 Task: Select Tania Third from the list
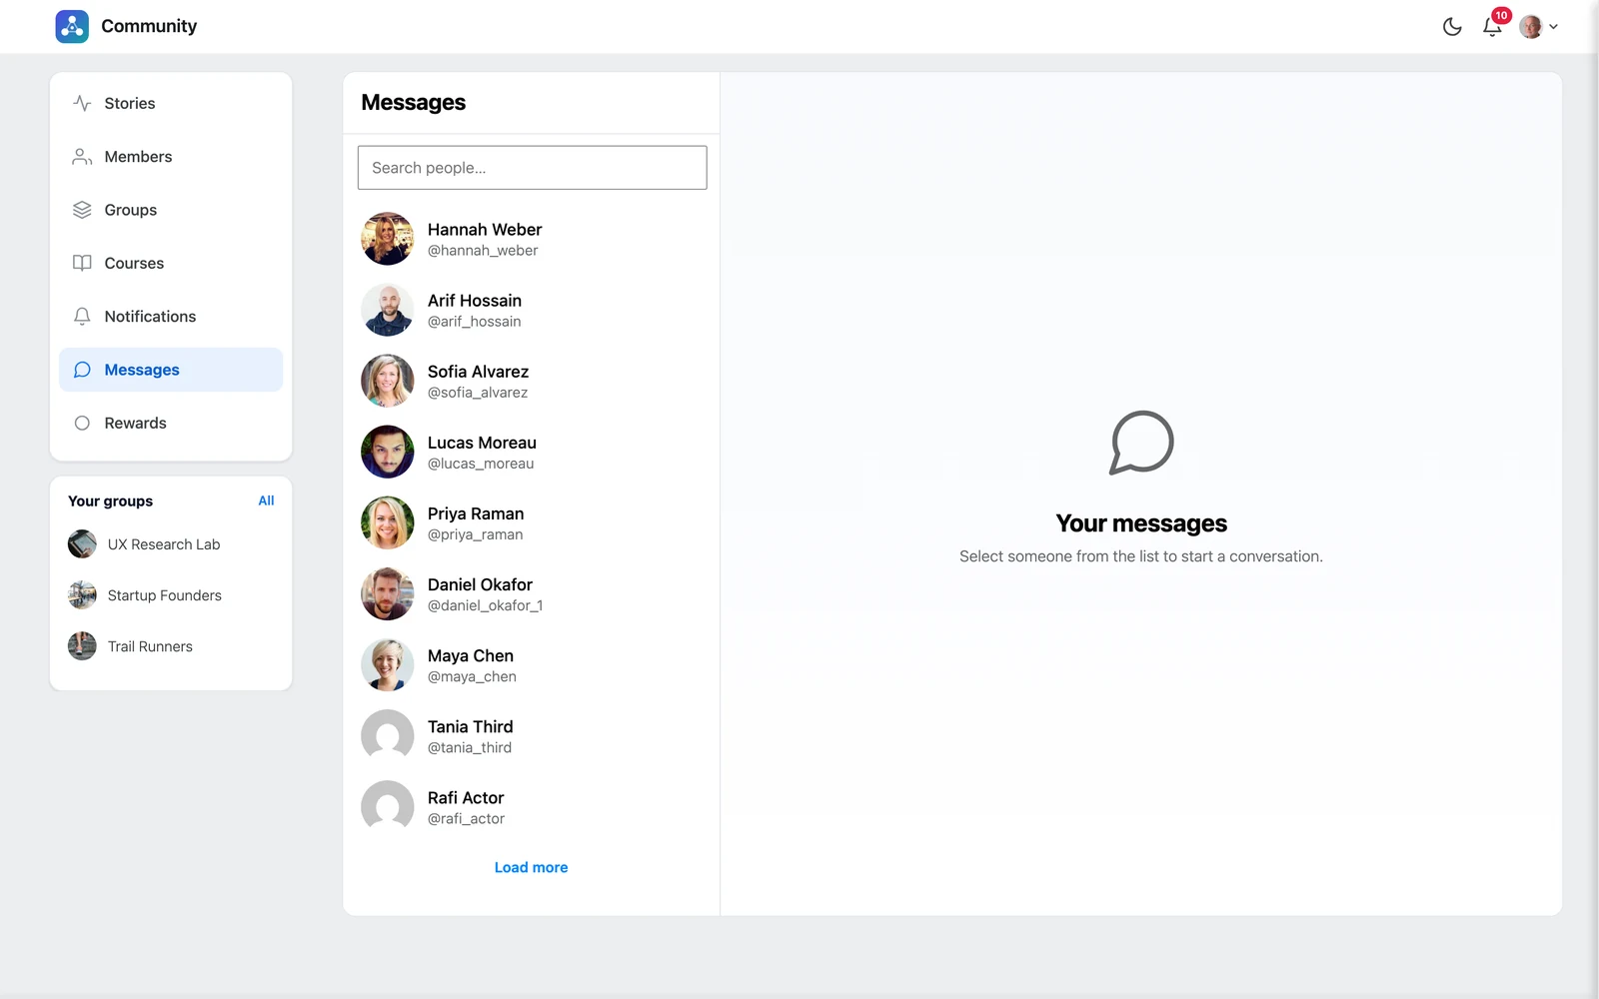click(x=532, y=736)
